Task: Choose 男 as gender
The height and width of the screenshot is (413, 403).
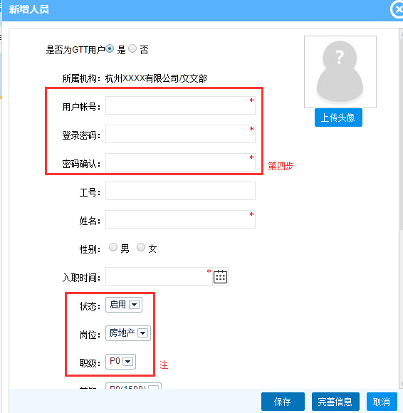Action: coord(113,247)
